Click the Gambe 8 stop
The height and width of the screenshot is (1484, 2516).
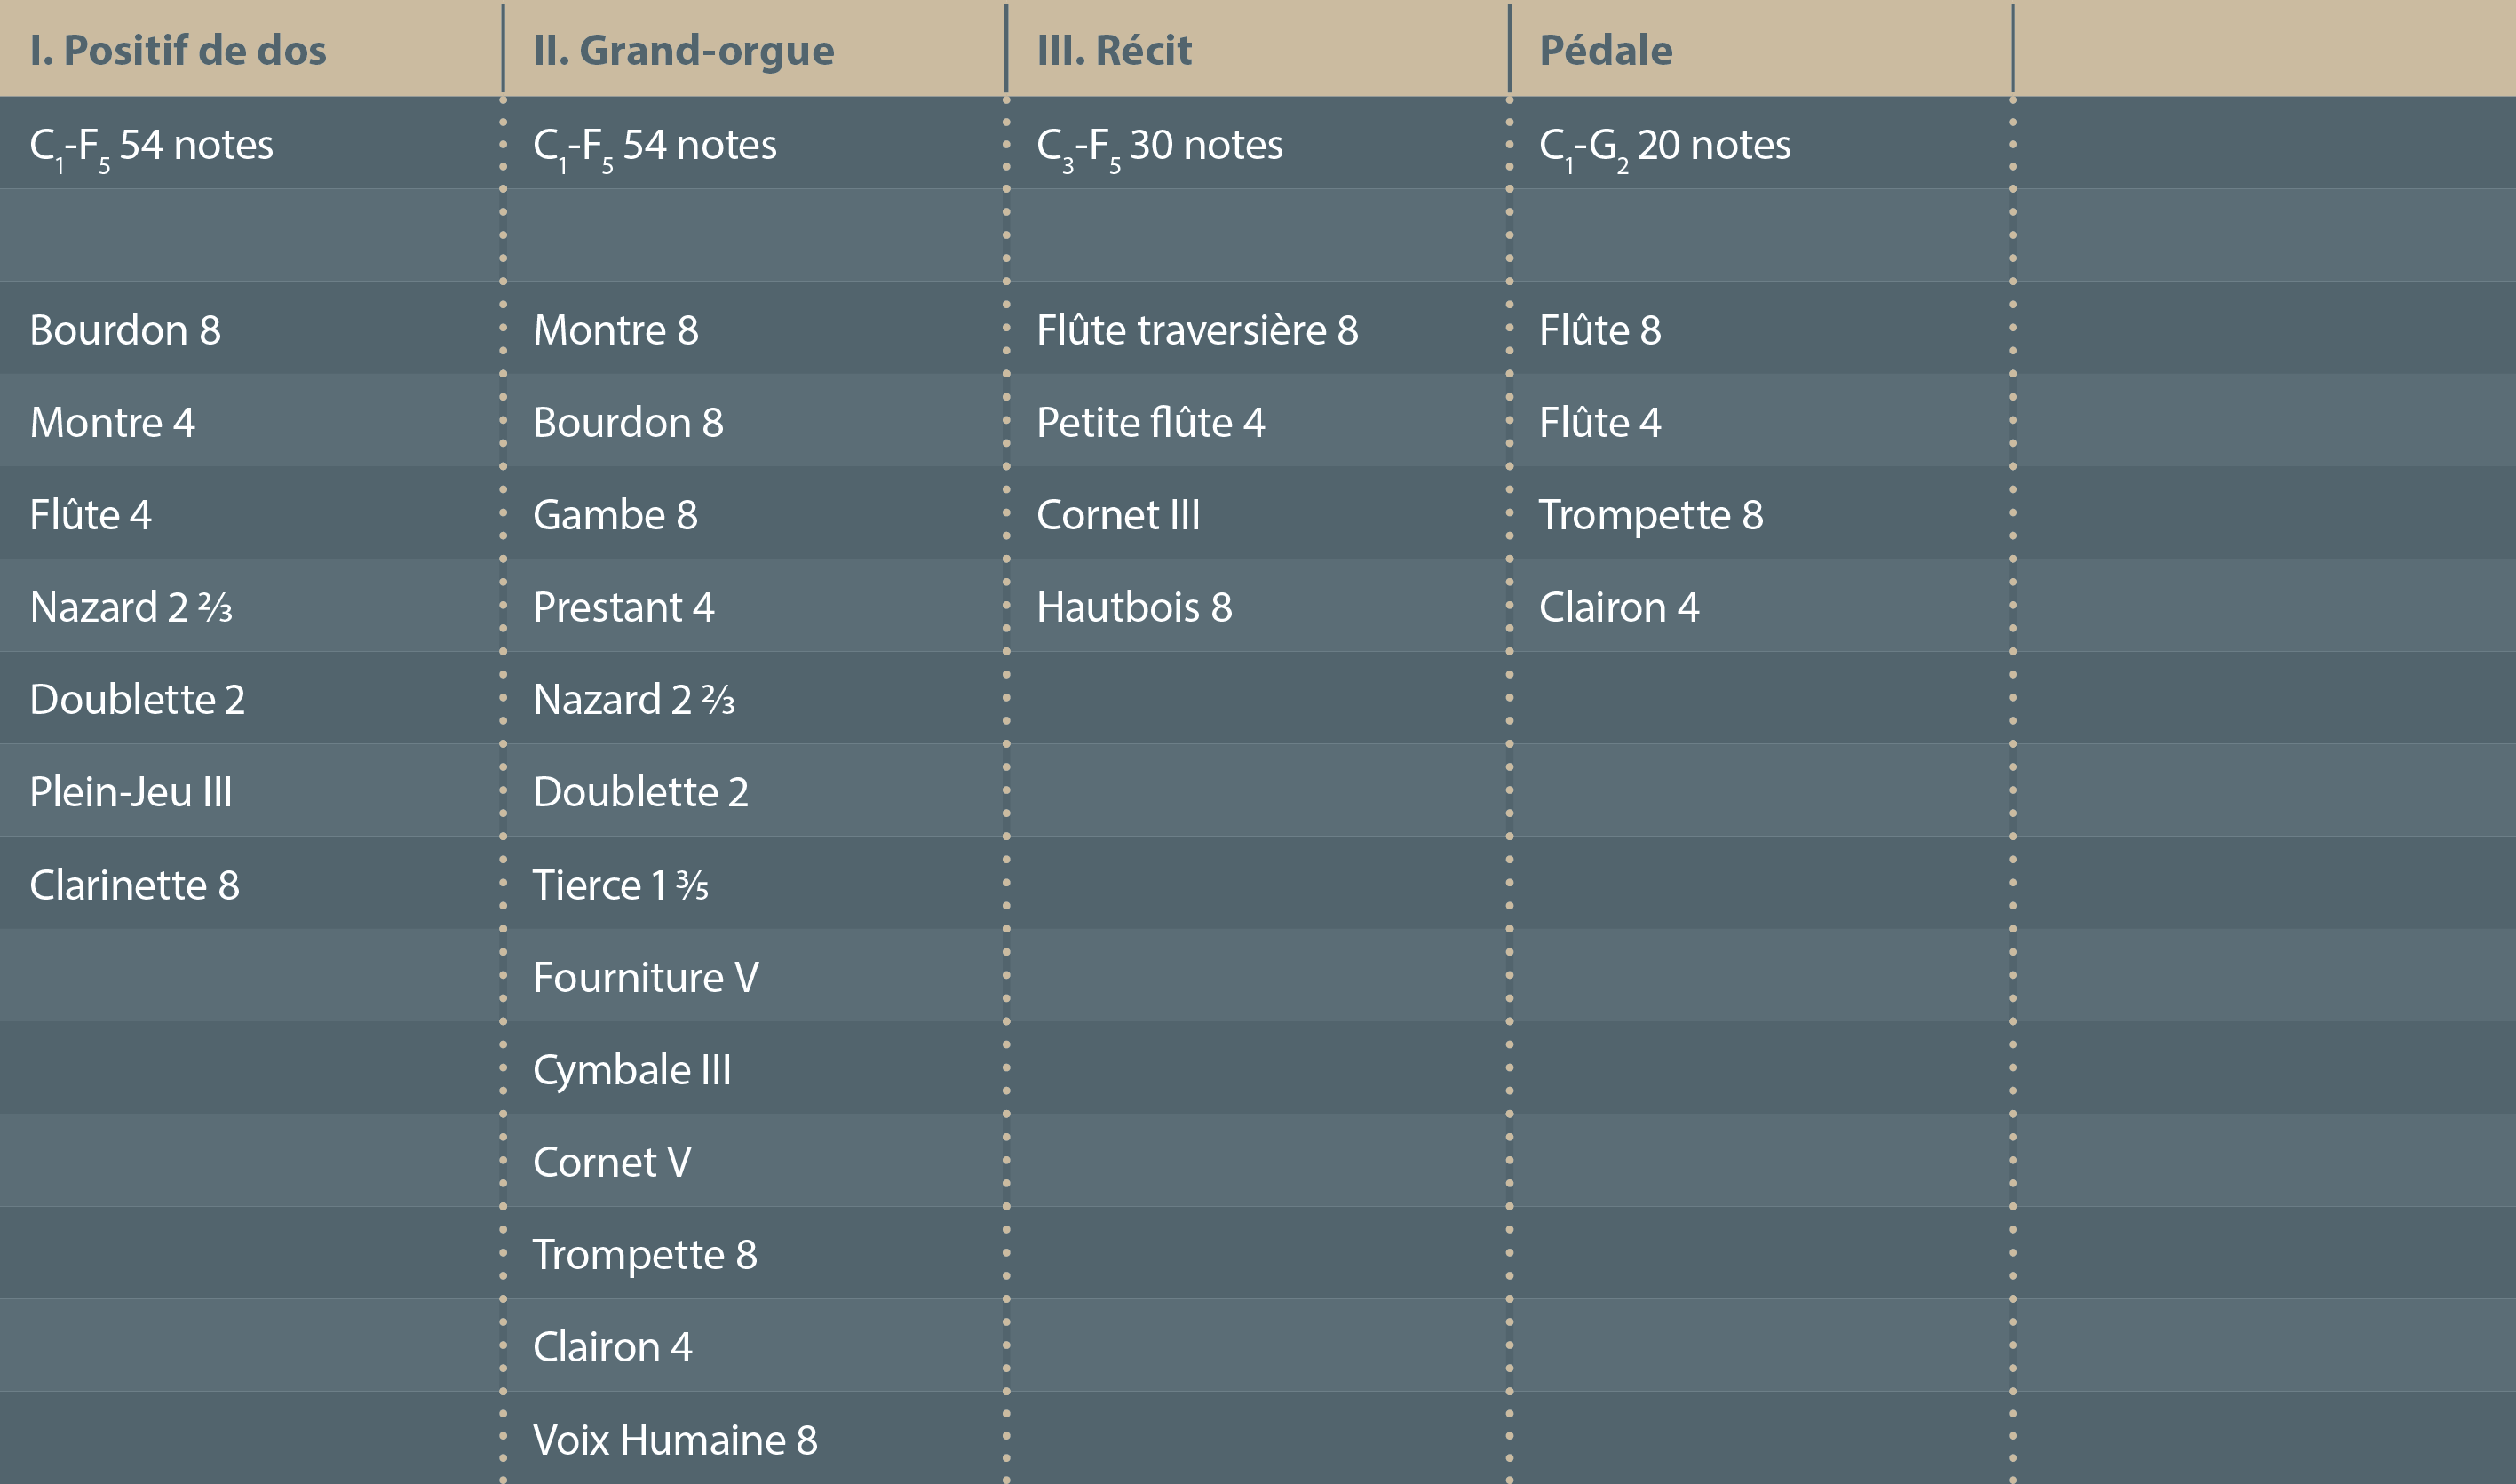615,515
